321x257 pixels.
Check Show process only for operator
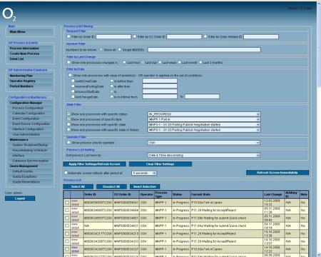(x=68, y=142)
